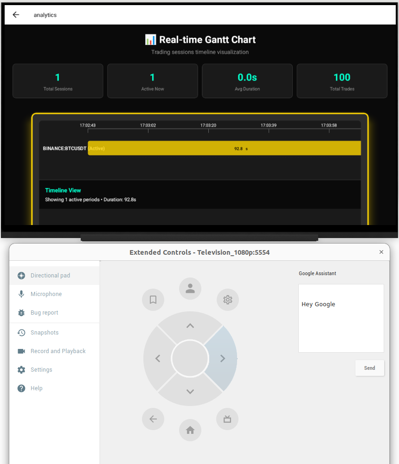Open the Snapshots section

pos(45,332)
